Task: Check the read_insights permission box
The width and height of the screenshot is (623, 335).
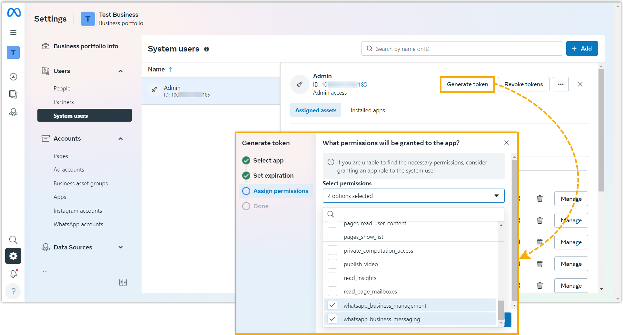Action: pos(332,278)
